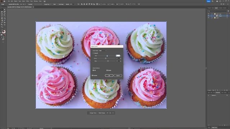Click the Fill and Stroke swatch
The image size is (230, 129).
[4, 32]
